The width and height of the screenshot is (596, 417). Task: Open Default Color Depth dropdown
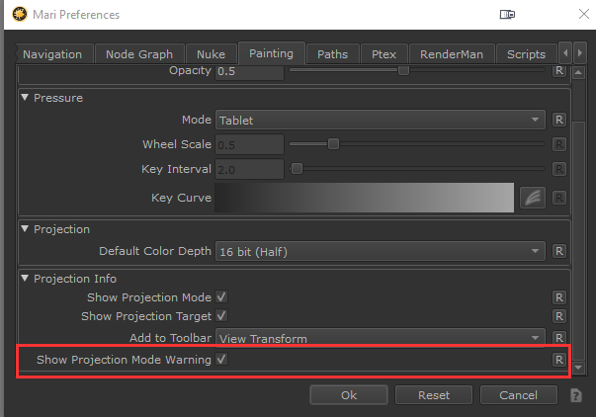tap(381, 251)
